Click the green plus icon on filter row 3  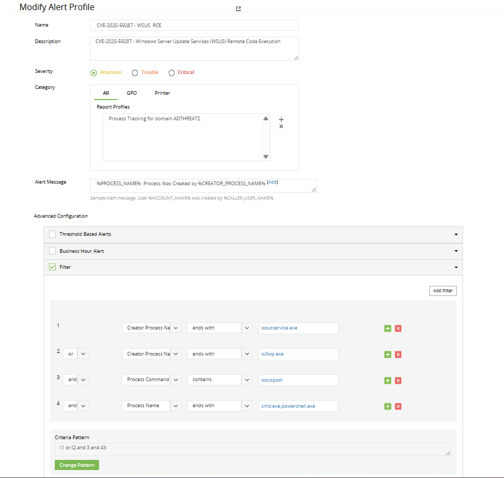coord(387,381)
